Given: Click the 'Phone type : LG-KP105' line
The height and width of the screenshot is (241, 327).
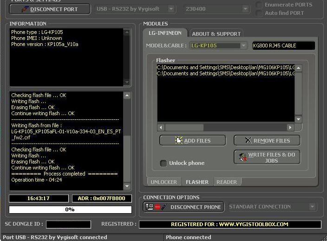Looking at the screenshot, I should click(x=37, y=32).
